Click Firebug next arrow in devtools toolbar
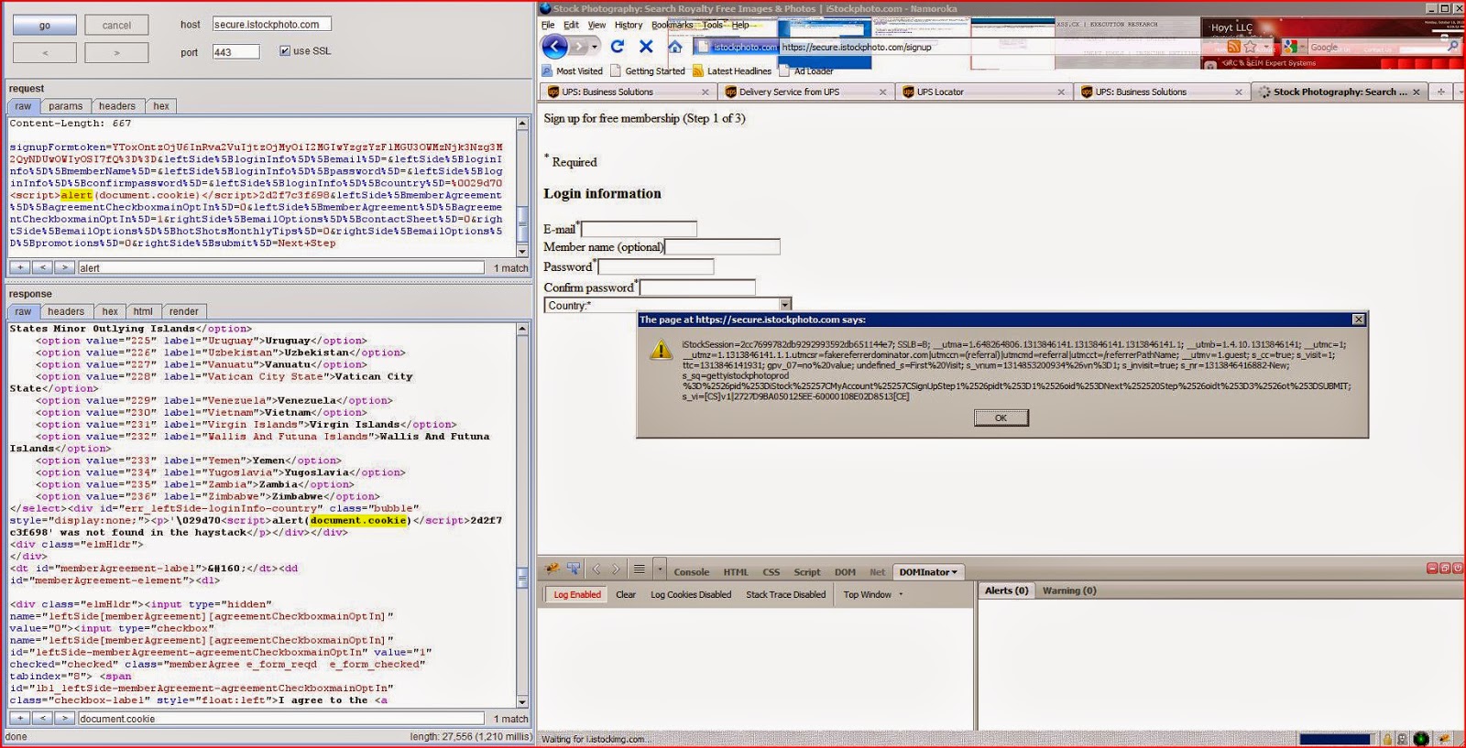The height and width of the screenshot is (748, 1466). [616, 569]
